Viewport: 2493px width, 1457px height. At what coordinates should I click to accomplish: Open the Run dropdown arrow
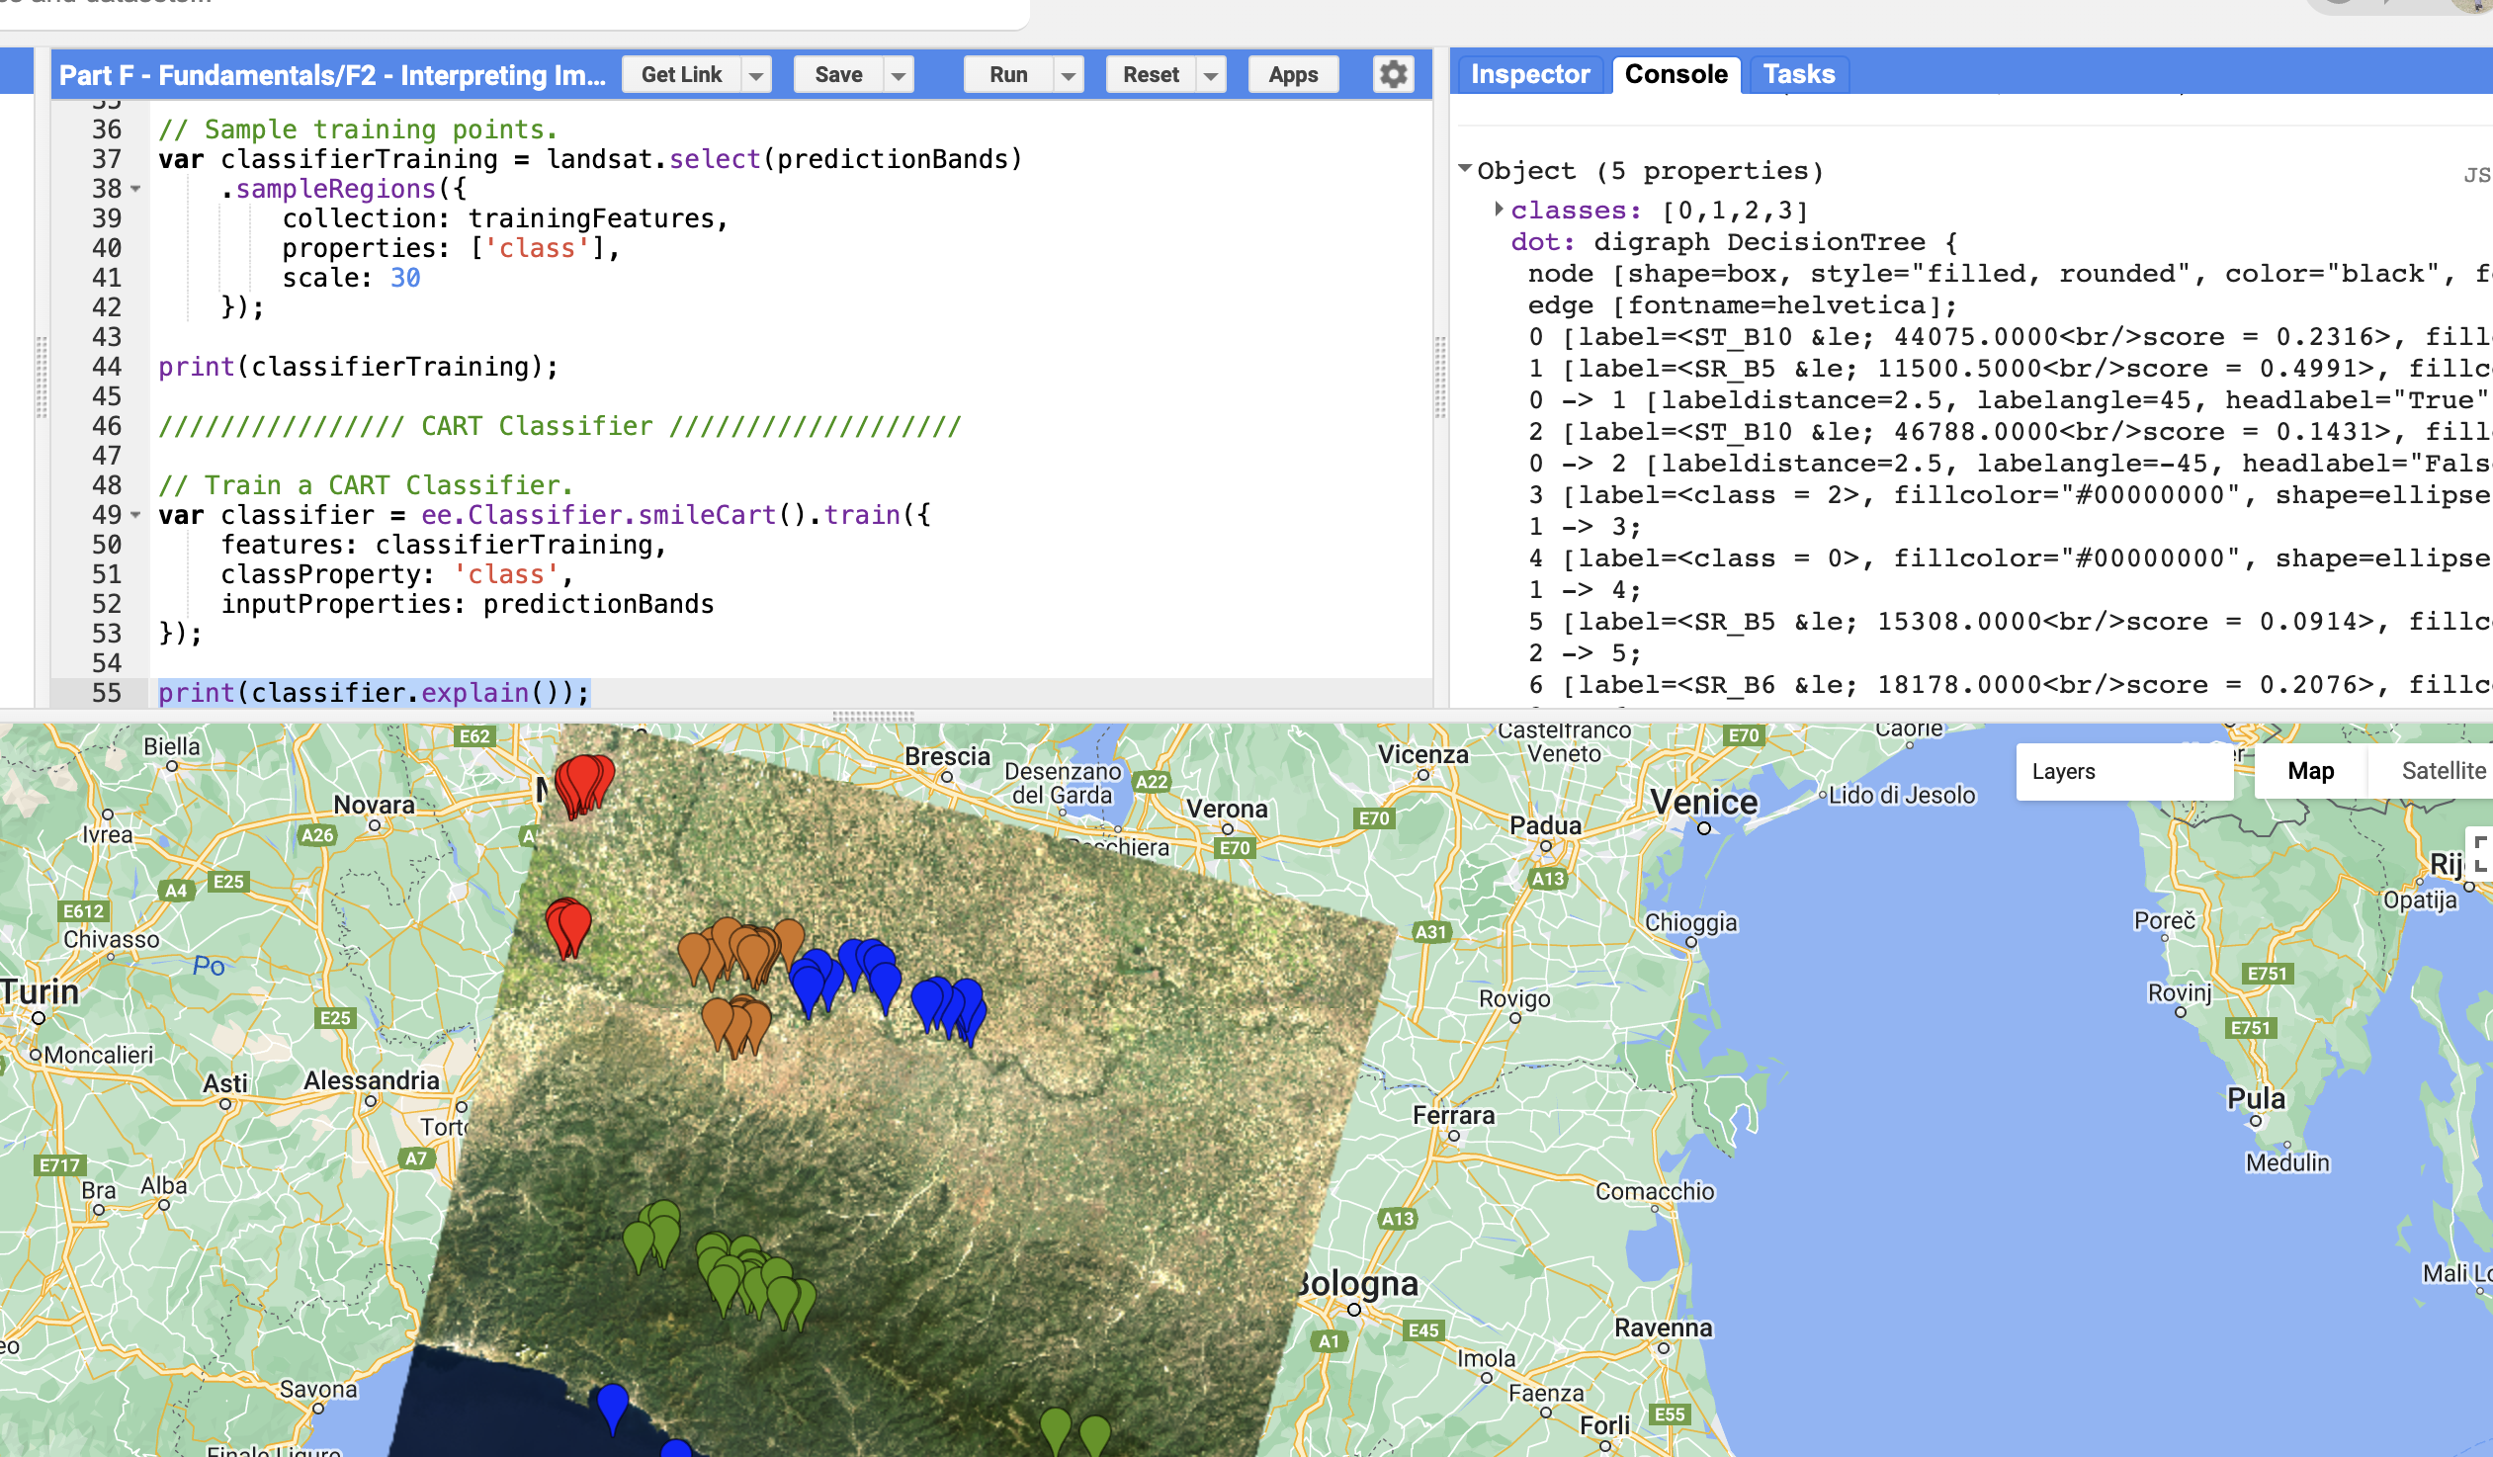coord(1069,75)
